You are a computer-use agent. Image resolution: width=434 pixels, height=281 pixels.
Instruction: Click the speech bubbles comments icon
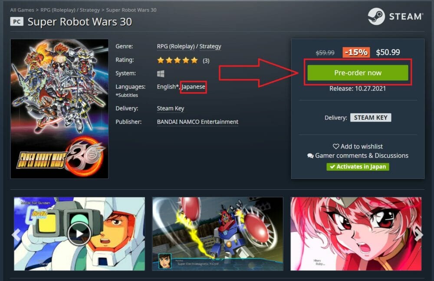point(310,156)
